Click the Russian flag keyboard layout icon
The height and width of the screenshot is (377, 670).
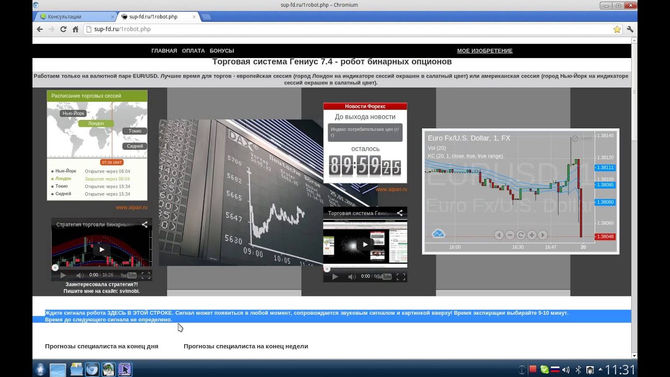(555, 370)
